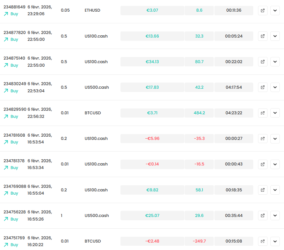
Task: Expand the €25.07 US500.cash trade row
Action: point(275,216)
